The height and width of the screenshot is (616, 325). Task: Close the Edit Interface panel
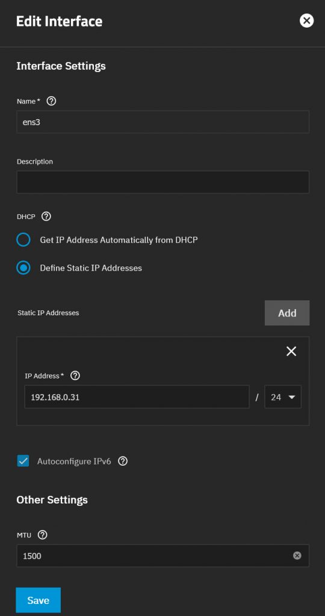(306, 20)
